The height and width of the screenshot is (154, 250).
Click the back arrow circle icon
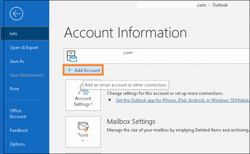(16, 13)
